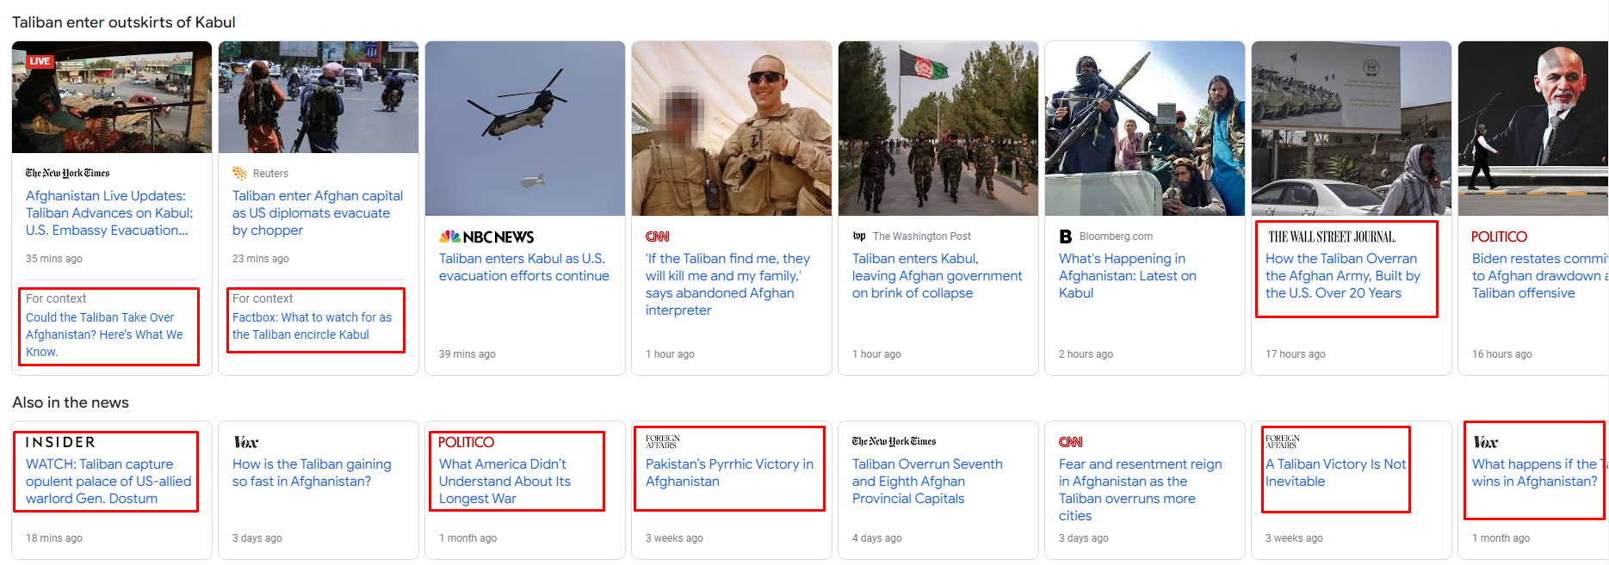
Task: Open 'Could the Taliban Take Over Afghanistan?' context link
Action: pyautogui.click(x=104, y=335)
